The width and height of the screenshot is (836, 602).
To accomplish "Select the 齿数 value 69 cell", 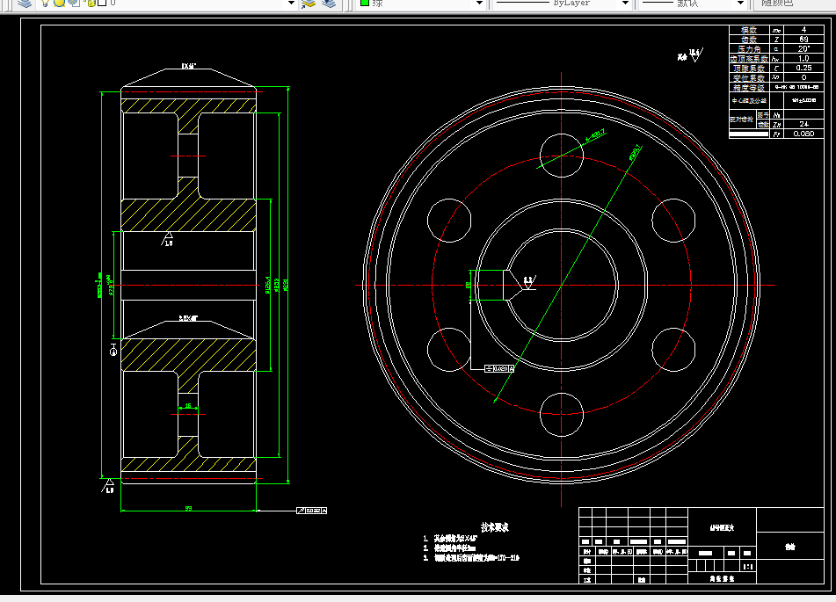I will click(803, 39).
